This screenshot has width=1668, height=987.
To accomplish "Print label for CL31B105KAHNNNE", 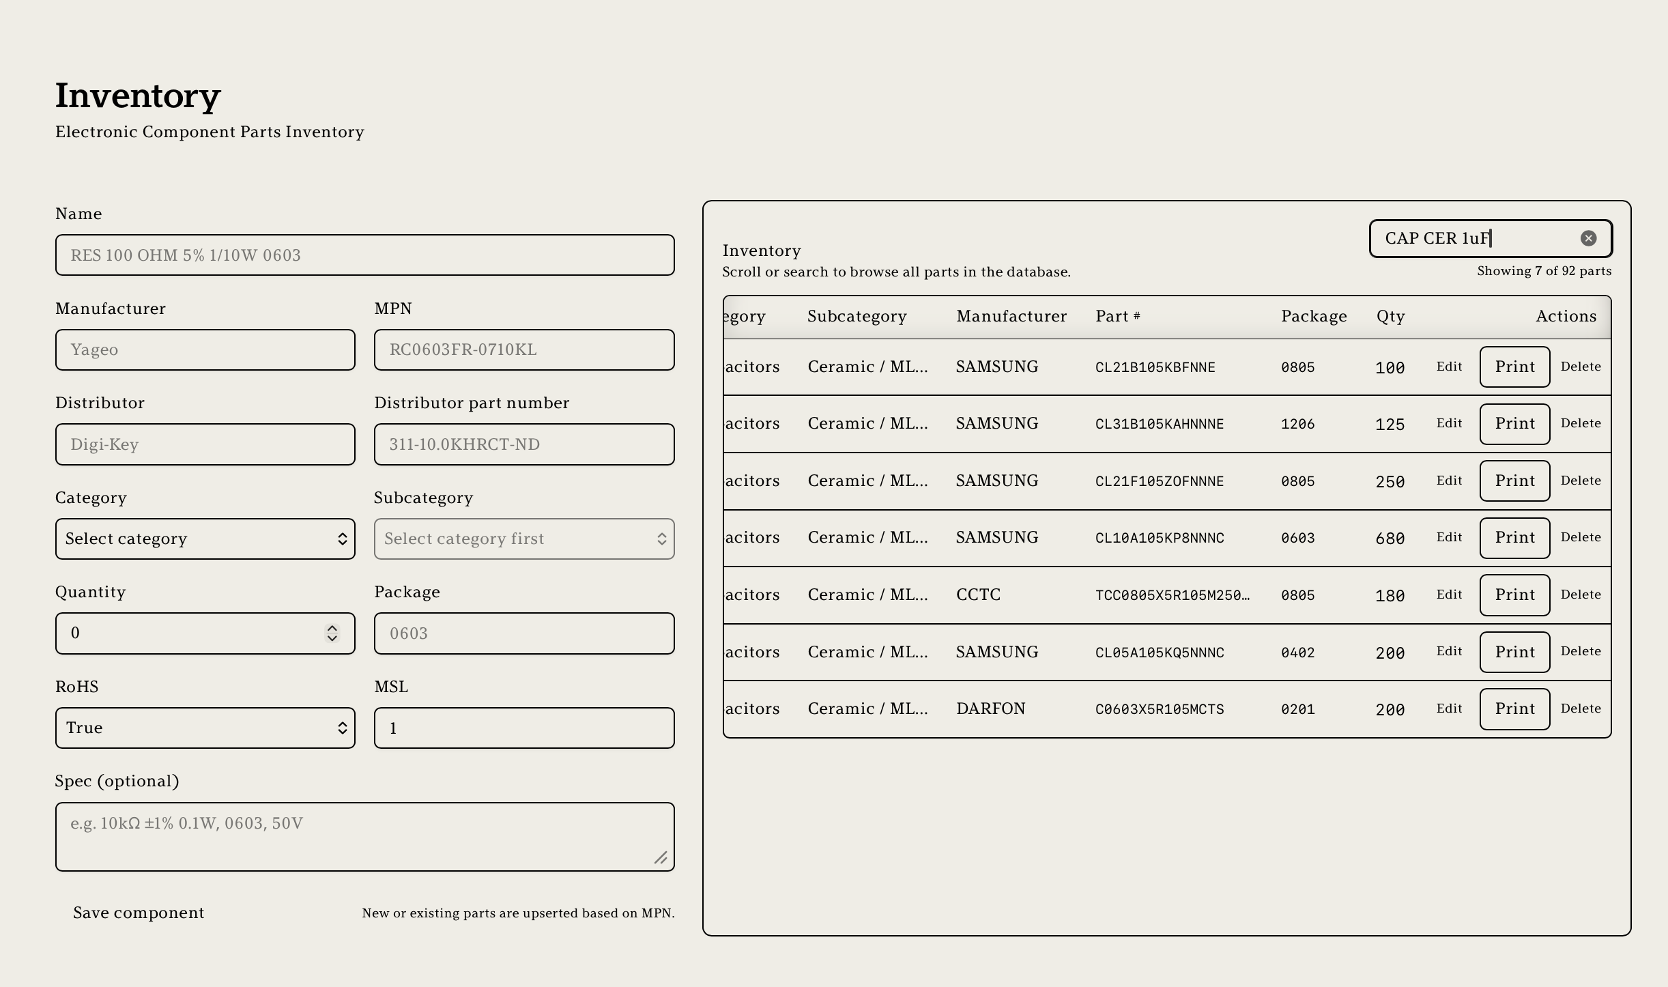I will pos(1514,423).
